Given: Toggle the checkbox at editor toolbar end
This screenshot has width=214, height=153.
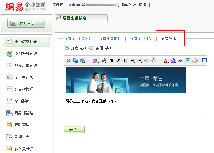Looking at the screenshot, I should 204,61.
